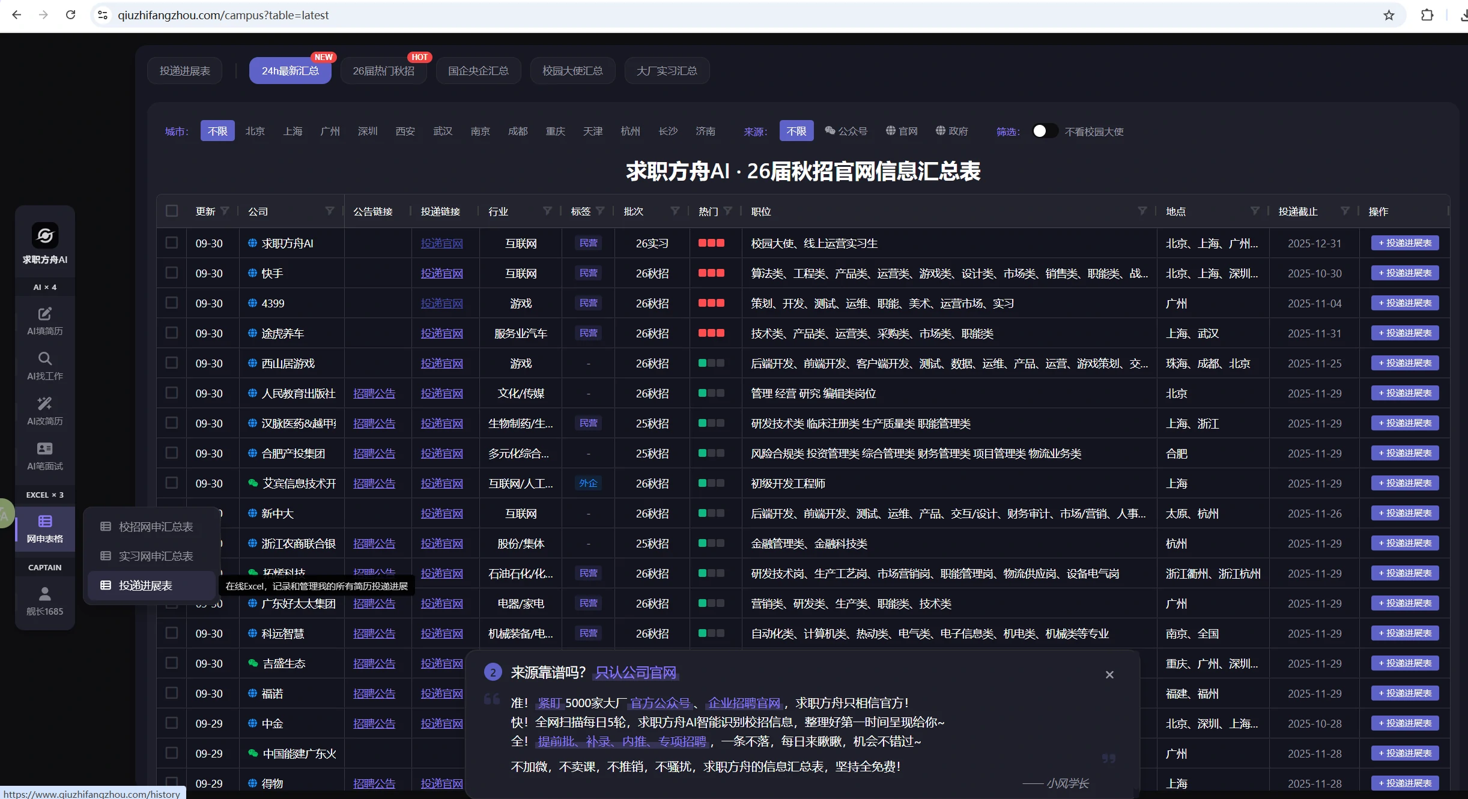Click the red popularity indicator for 途虎养车
Viewport: 1468px width, 799px height.
[x=711, y=333]
